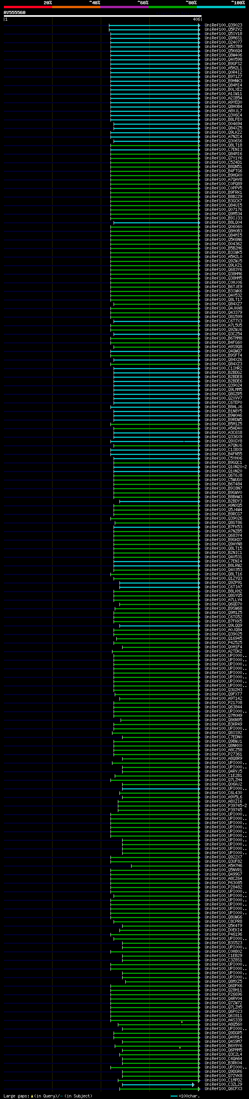Select the UniRef100_Q84XZ5 label

223,128
